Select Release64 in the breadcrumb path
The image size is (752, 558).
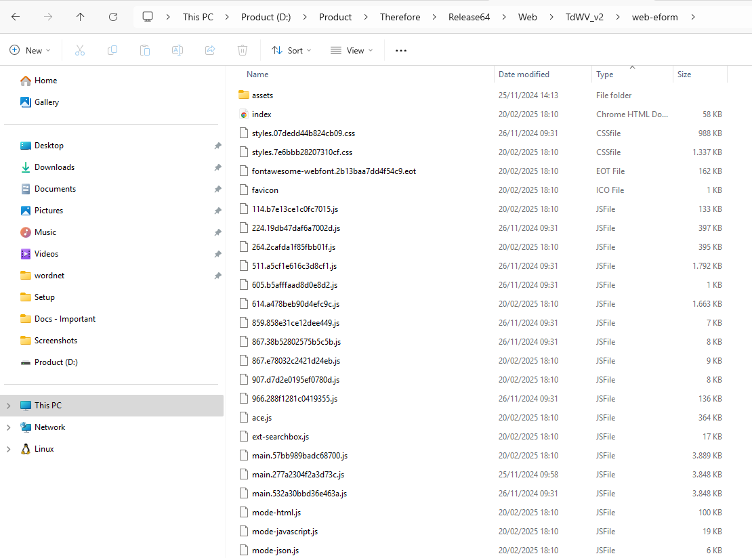point(469,17)
